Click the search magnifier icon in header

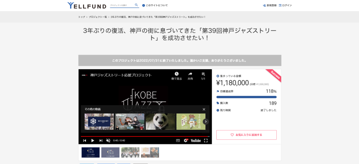(136, 5)
